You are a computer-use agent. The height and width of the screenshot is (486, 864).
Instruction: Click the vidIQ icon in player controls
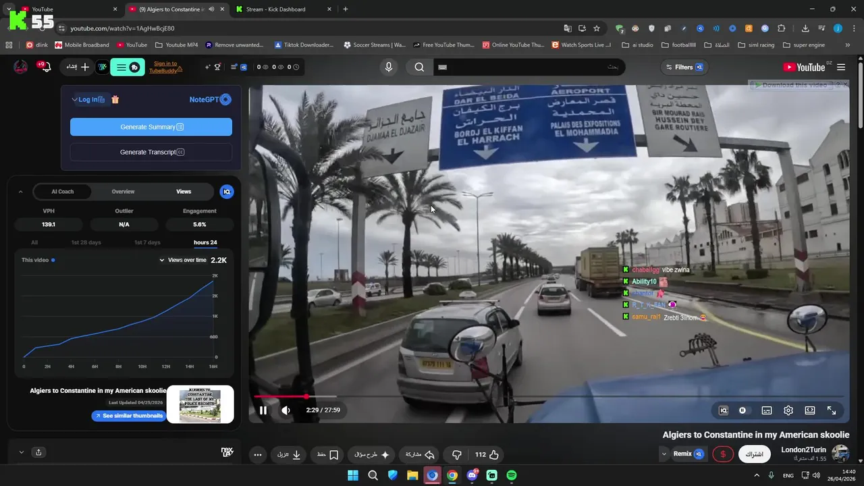[x=724, y=410]
